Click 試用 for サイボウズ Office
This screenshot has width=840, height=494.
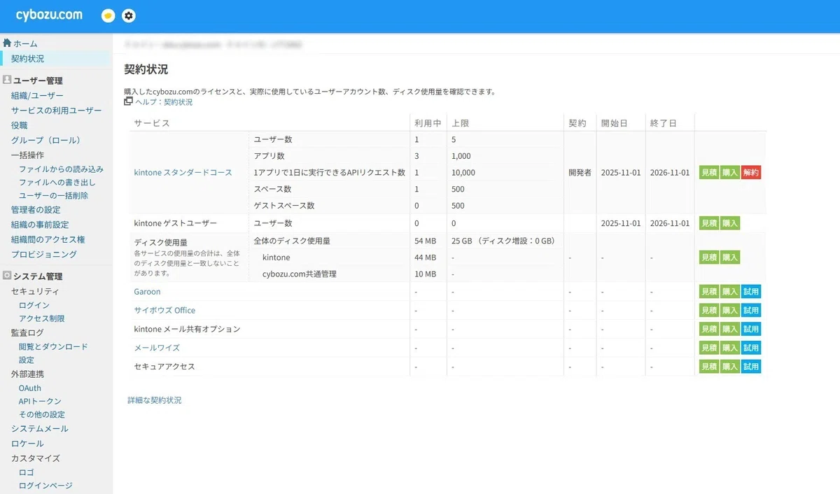click(751, 310)
